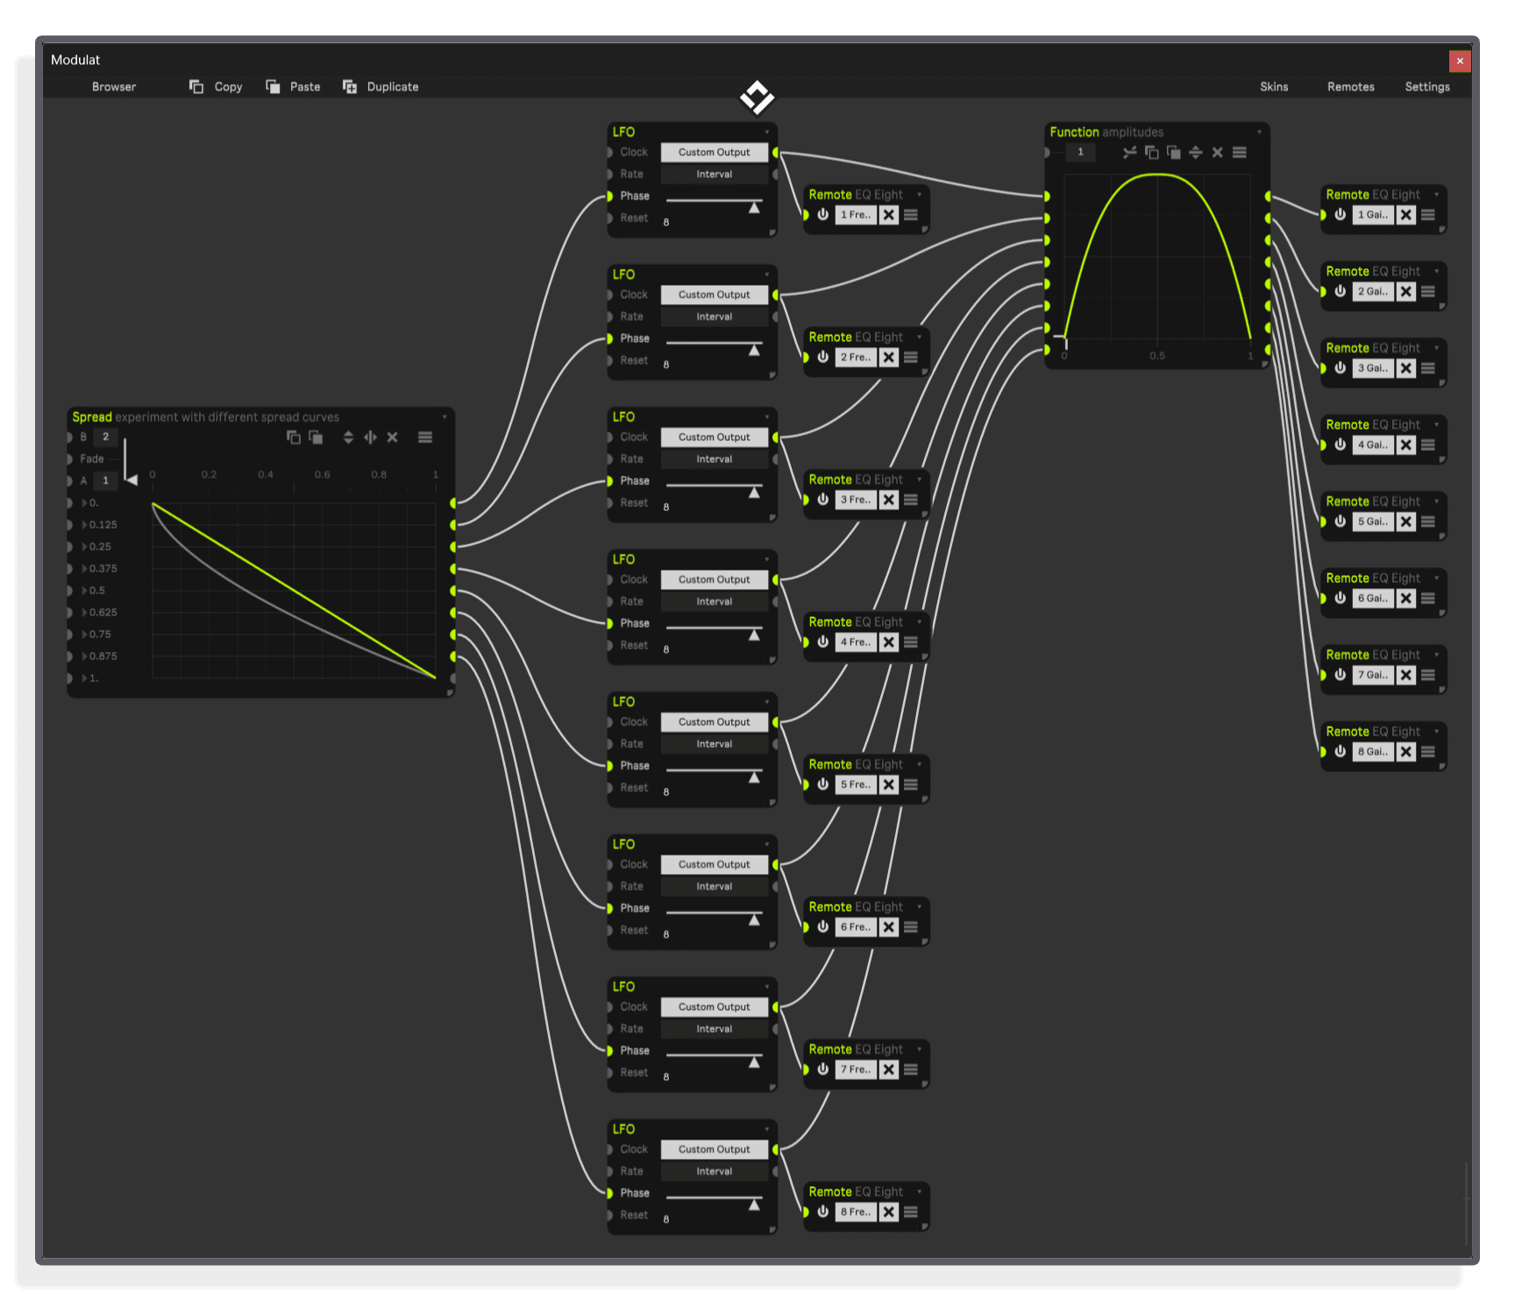Open the Remotes menu
Screen dimensions: 1515x1300
coord(1350,87)
